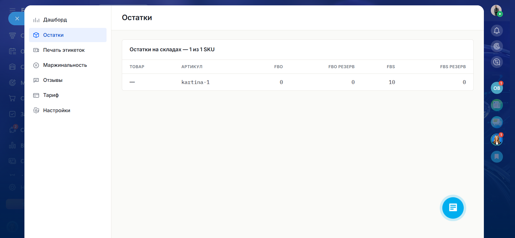
Task: Click the Маржинальность percent icon
Action: (36, 65)
